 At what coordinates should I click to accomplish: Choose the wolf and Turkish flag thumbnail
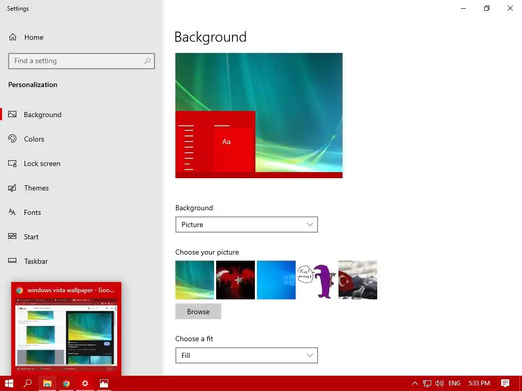tap(358, 280)
